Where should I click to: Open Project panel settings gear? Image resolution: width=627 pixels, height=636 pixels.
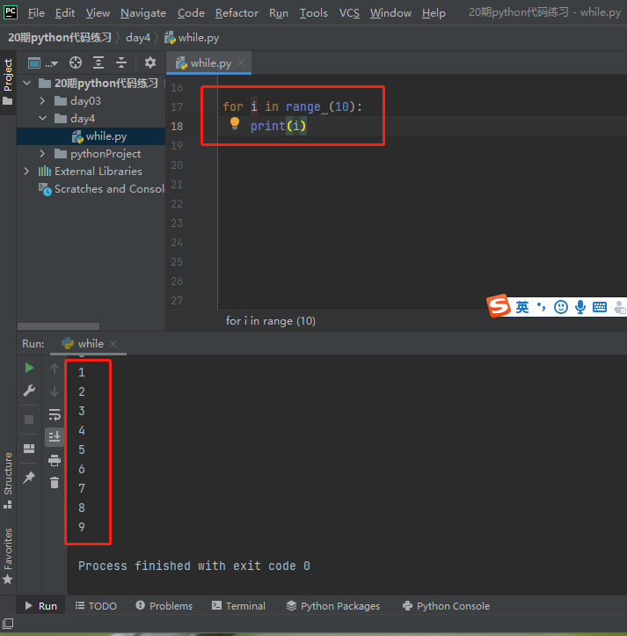pyautogui.click(x=150, y=62)
